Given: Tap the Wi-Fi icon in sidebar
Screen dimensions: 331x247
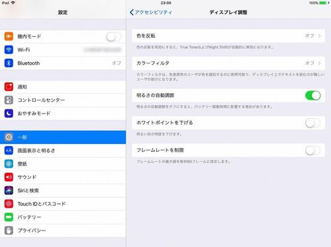Looking at the screenshot, I should pos(9,50).
